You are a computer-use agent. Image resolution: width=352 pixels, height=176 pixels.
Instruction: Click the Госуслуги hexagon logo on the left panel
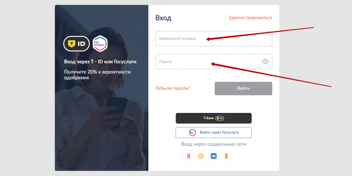point(100,44)
